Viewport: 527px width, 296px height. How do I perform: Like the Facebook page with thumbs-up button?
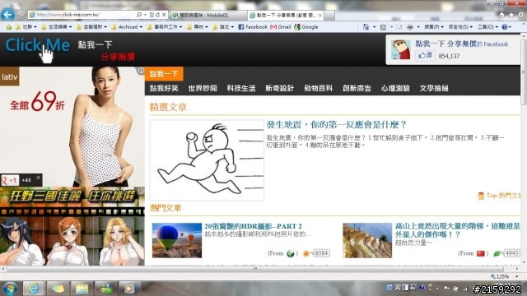click(425, 55)
